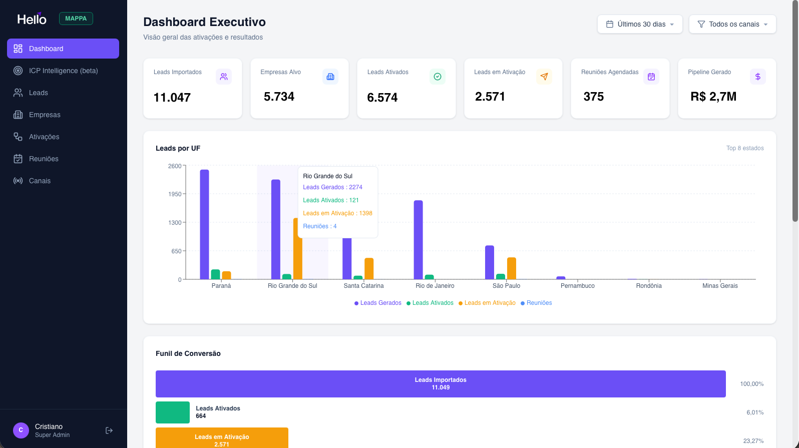Click the 375 Reuniões Agendadas value
Image resolution: width=799 pixels, height=448 pixels.
tap(594, 97)
